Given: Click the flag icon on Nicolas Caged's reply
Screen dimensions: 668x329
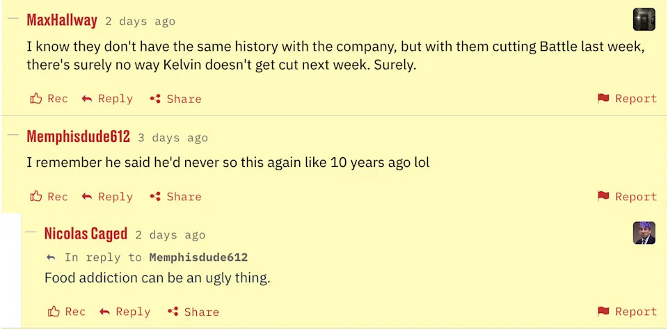Looking at the screenshot, I should click(603, 312).
